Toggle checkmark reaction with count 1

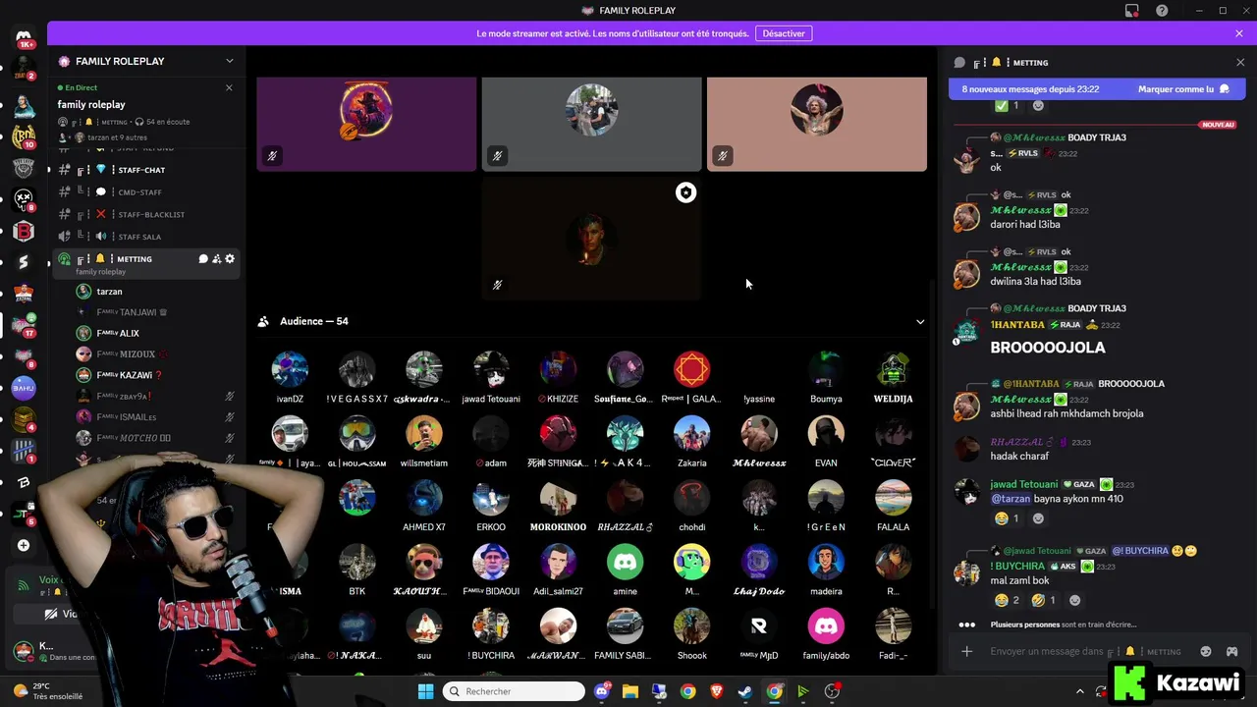click(1007, 106)
